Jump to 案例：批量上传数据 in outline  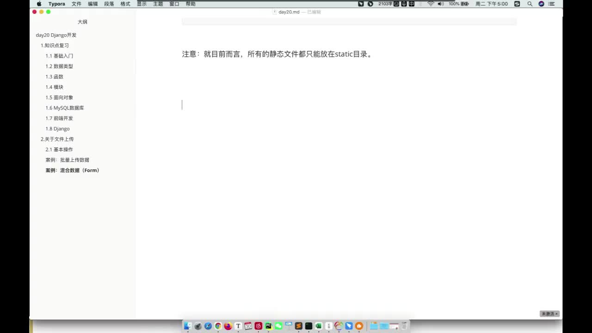[68, 160]
